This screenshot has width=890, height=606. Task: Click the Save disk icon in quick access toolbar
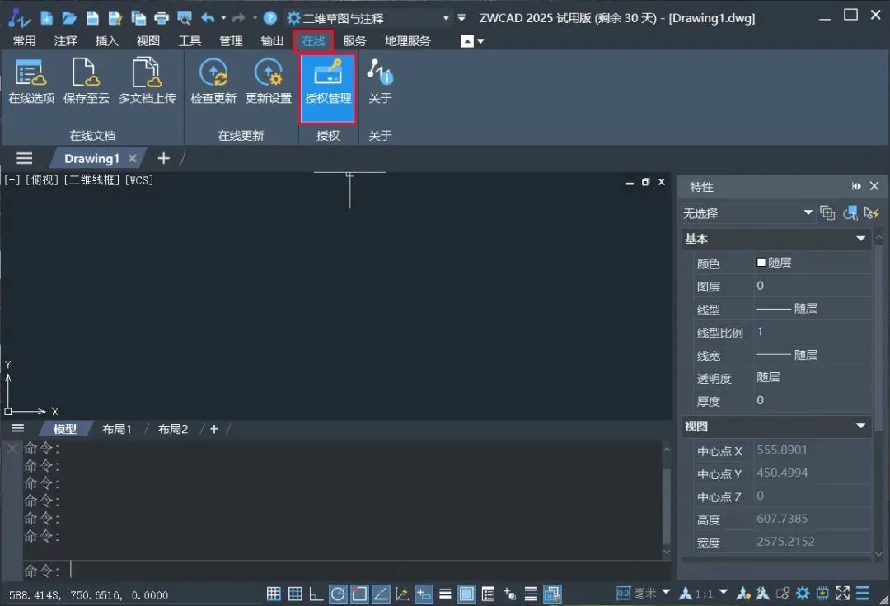(x=92, y=18)
